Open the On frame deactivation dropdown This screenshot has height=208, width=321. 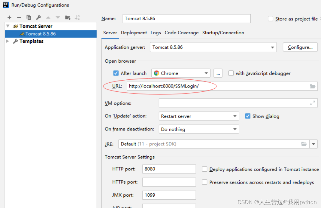point(199,129)
